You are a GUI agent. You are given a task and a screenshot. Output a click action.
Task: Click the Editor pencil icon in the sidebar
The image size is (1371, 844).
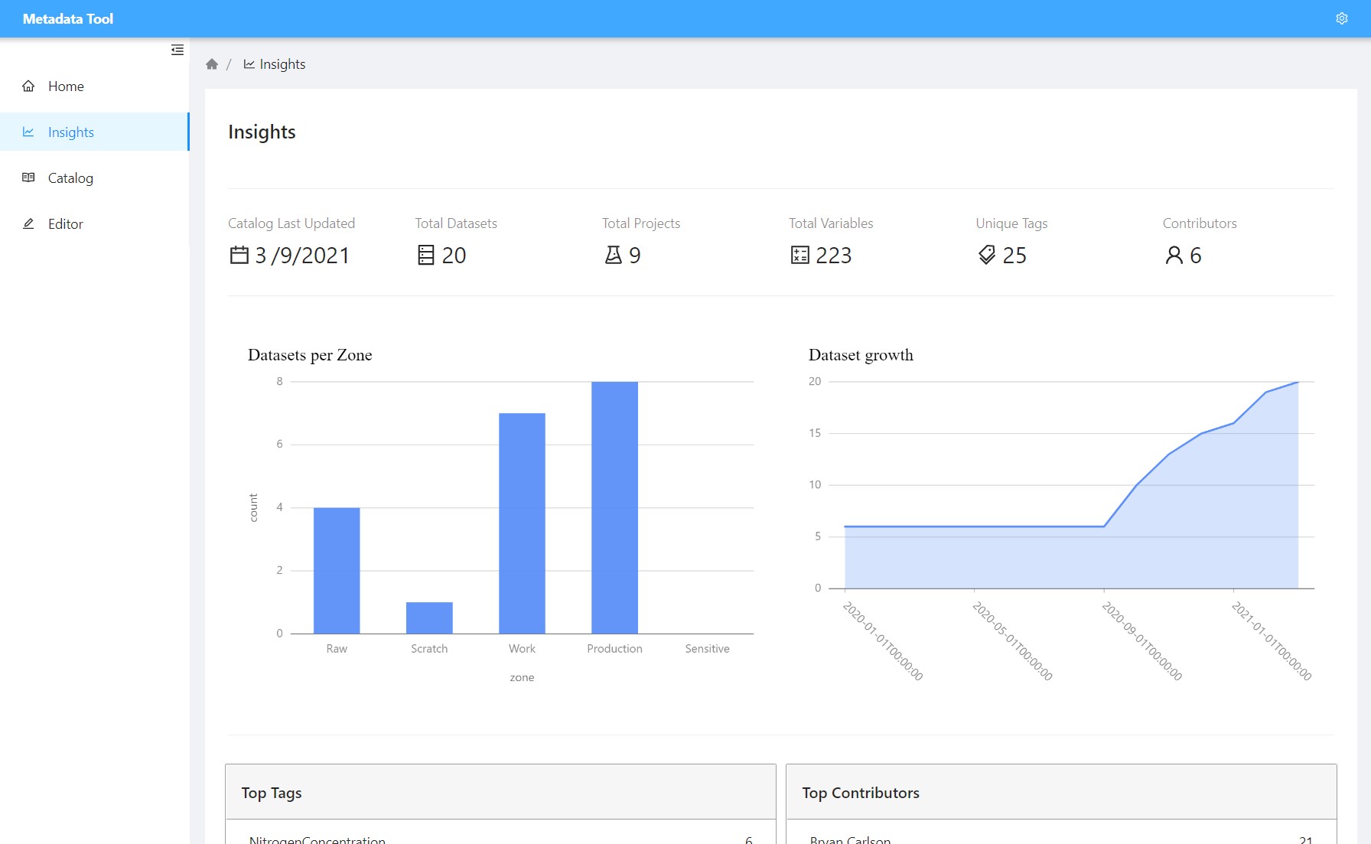coord(28,223)
